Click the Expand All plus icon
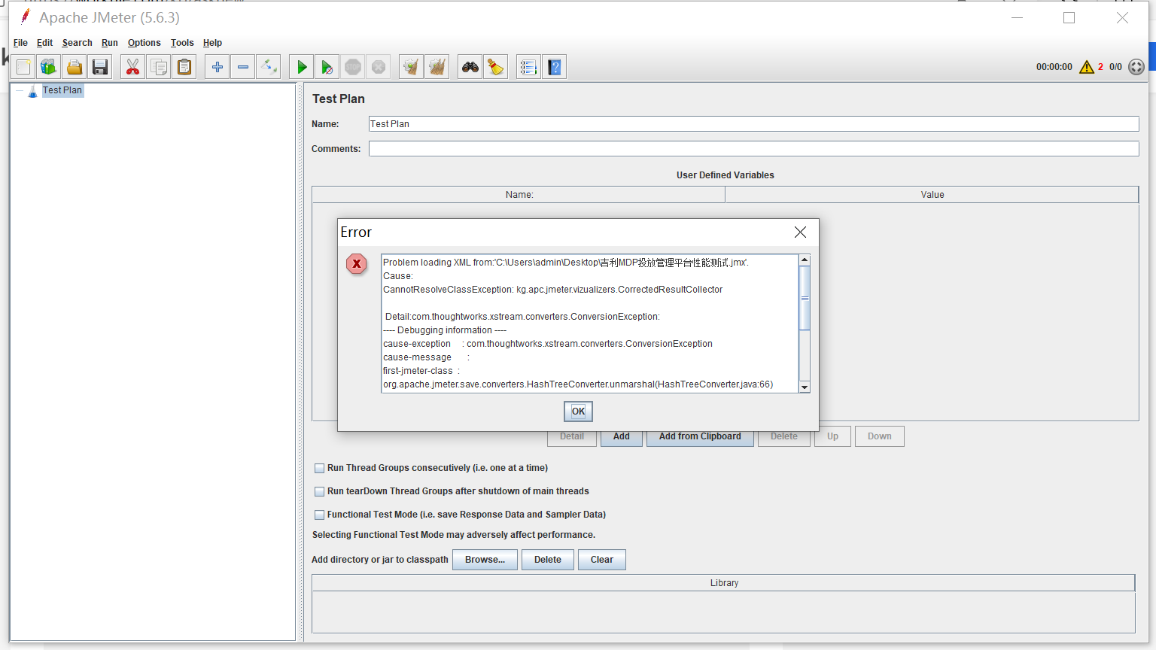The image size is (1156, 650). click(x=218, y=67)
